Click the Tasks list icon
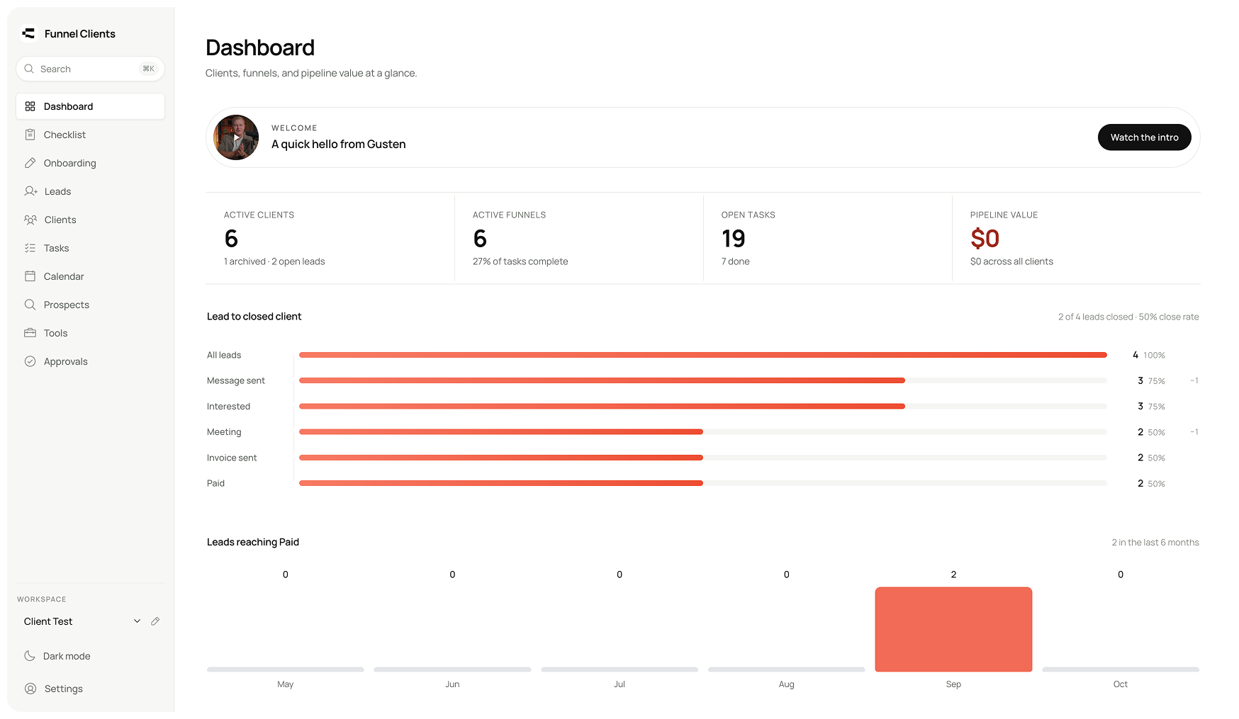The height and width of the screenshot is (719, 1239). click(30, 248)
